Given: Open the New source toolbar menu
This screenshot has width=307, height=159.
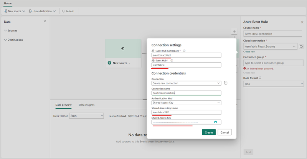Looking at the screenshot, I should [15, 11].
